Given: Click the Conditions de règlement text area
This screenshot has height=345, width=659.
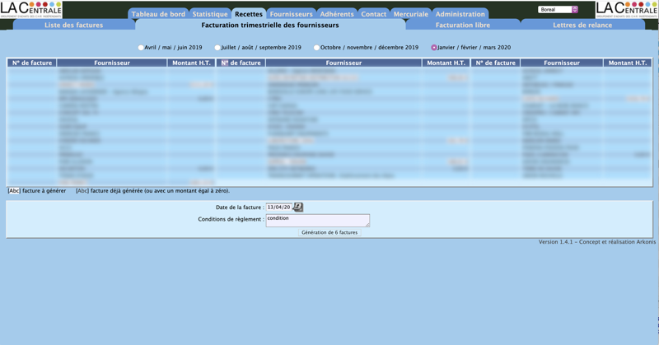Looking at the screenshot, I should tap(317, 220).
